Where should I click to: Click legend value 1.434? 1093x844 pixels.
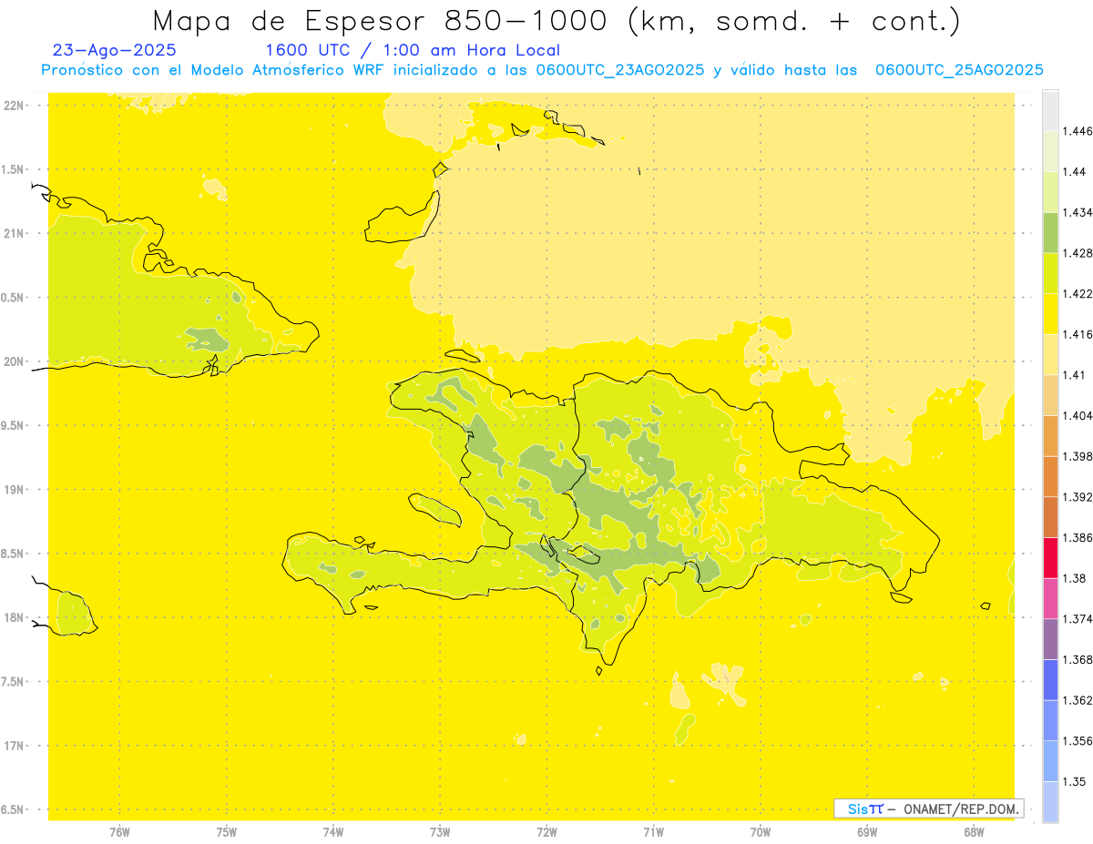(x=1078, y=213)
